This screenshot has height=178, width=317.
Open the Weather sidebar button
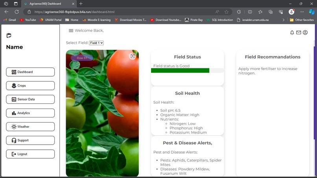[x=30, y=127]
